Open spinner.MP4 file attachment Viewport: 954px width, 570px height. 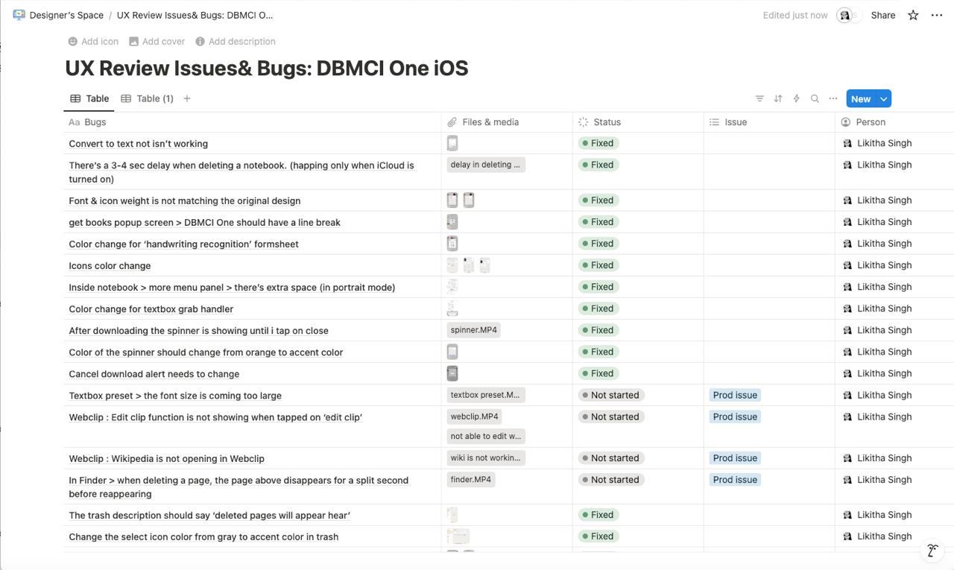coord(473,330)
